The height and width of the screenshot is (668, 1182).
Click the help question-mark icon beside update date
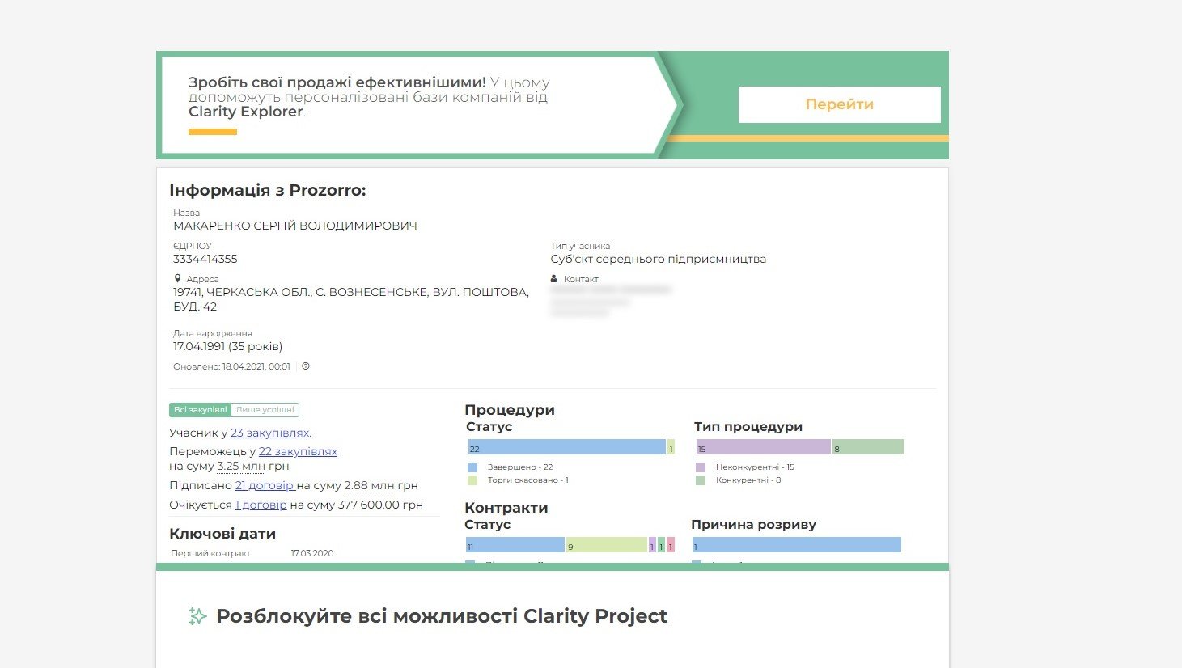306,366
